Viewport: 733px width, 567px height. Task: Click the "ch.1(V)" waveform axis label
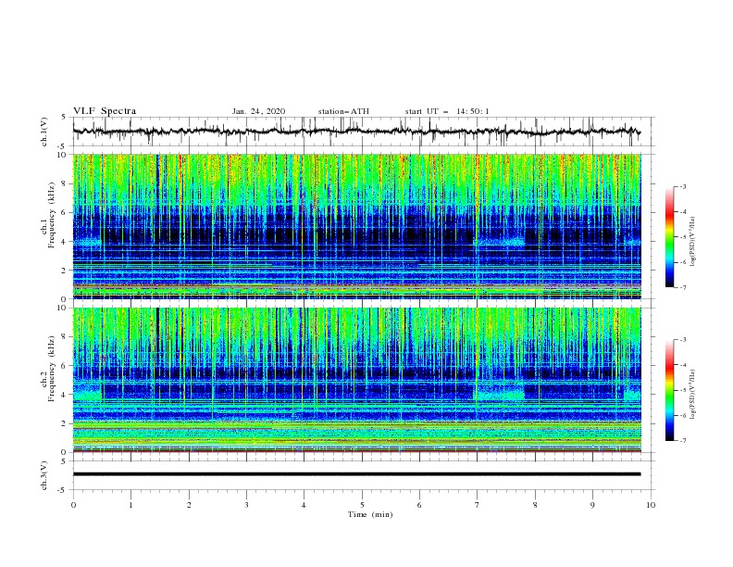(44, 132)
